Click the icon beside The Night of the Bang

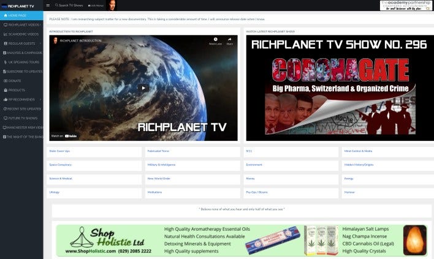click(x=4, y=137)
